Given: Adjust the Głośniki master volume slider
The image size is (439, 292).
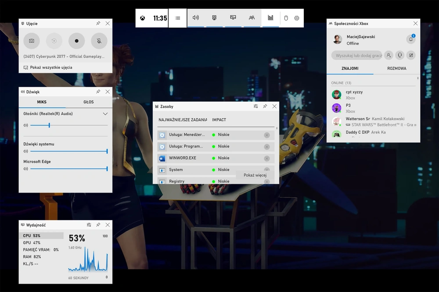Looking at the screenshot, I should coord(69,125).
